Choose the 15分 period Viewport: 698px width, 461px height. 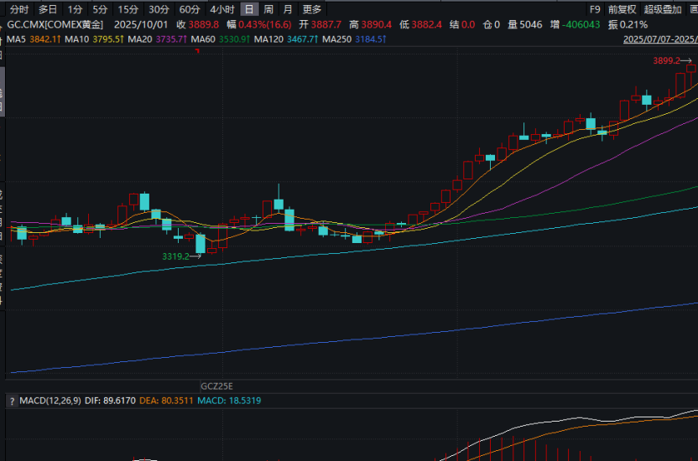(128, 9)
